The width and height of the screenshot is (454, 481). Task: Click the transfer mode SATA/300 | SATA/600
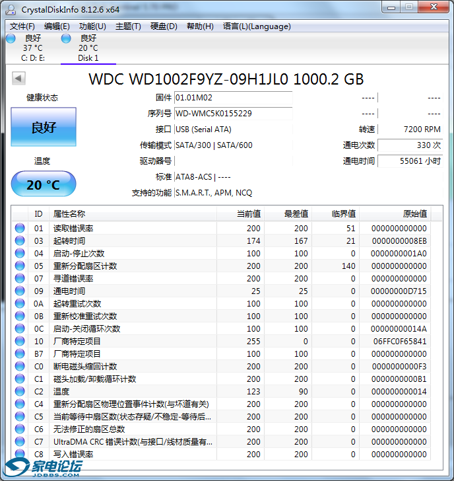(x=214, y=145)
